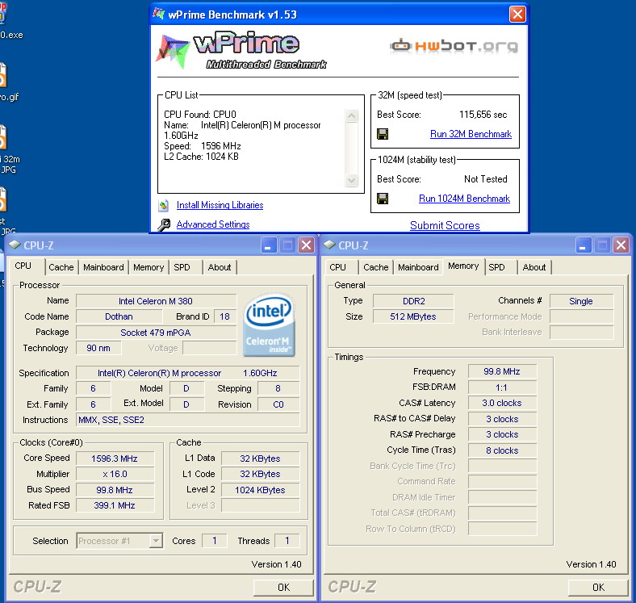Open the Processor #1 selection dropdown

[x=156, y=541]
